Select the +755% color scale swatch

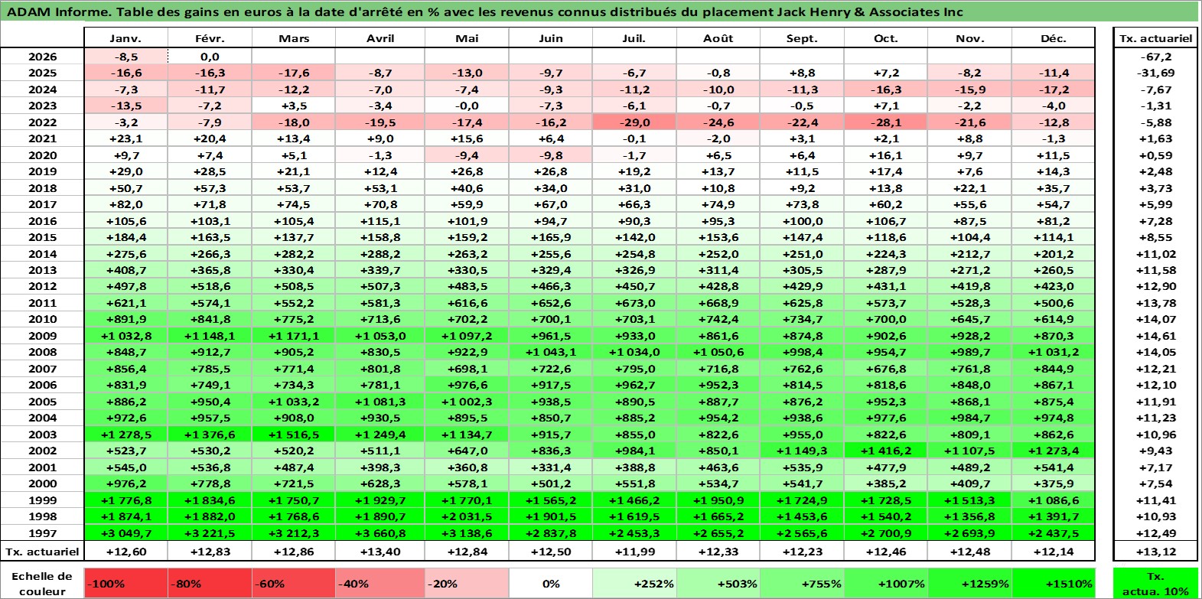pos(802,583)
